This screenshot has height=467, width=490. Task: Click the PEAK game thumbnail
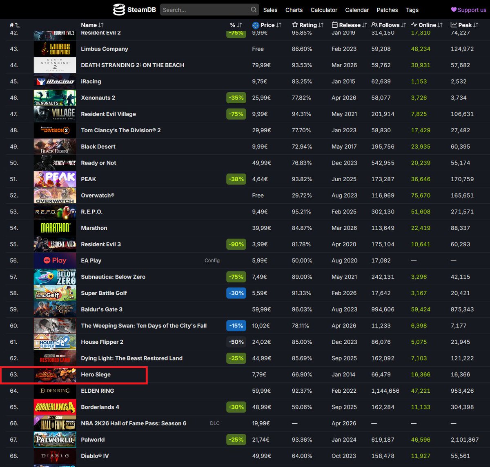click(x=55, y=179)
